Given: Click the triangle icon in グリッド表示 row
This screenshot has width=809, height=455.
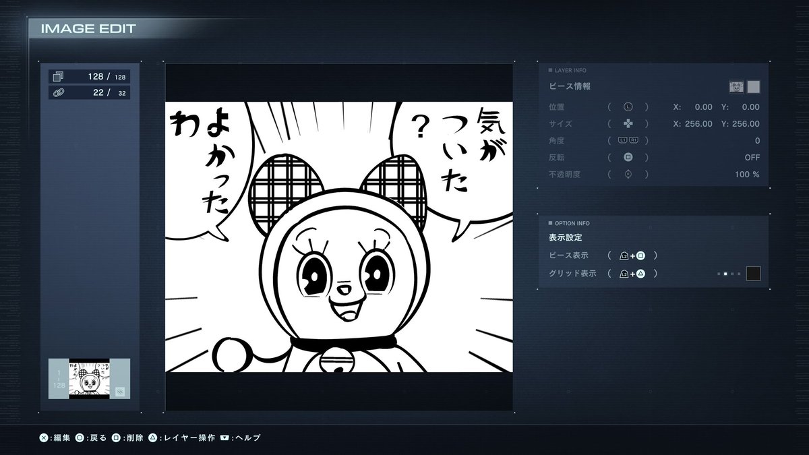Looking at the screenshot, I should pyautogui.click(x=641, y=274).
